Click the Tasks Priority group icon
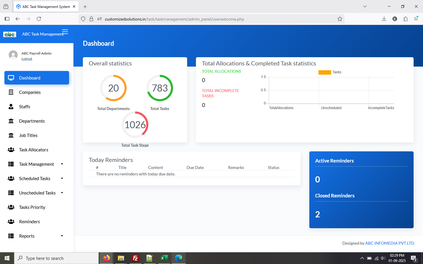This screenshot has height=264, width=423. tap(11, 207)
